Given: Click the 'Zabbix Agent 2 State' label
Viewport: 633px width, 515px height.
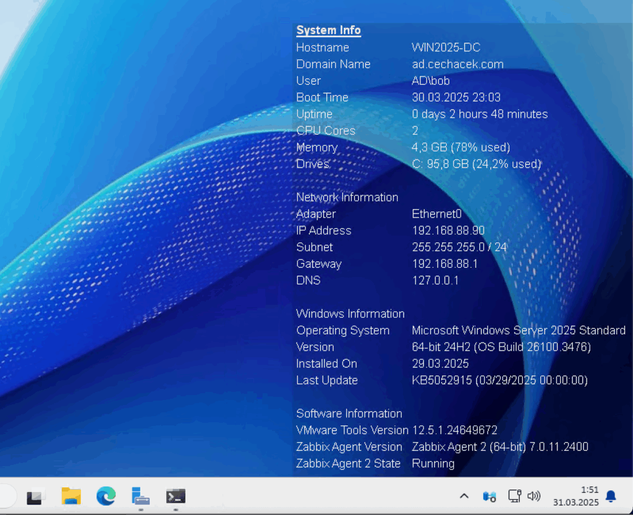Looking at the screenshot, I should point(349,463).
